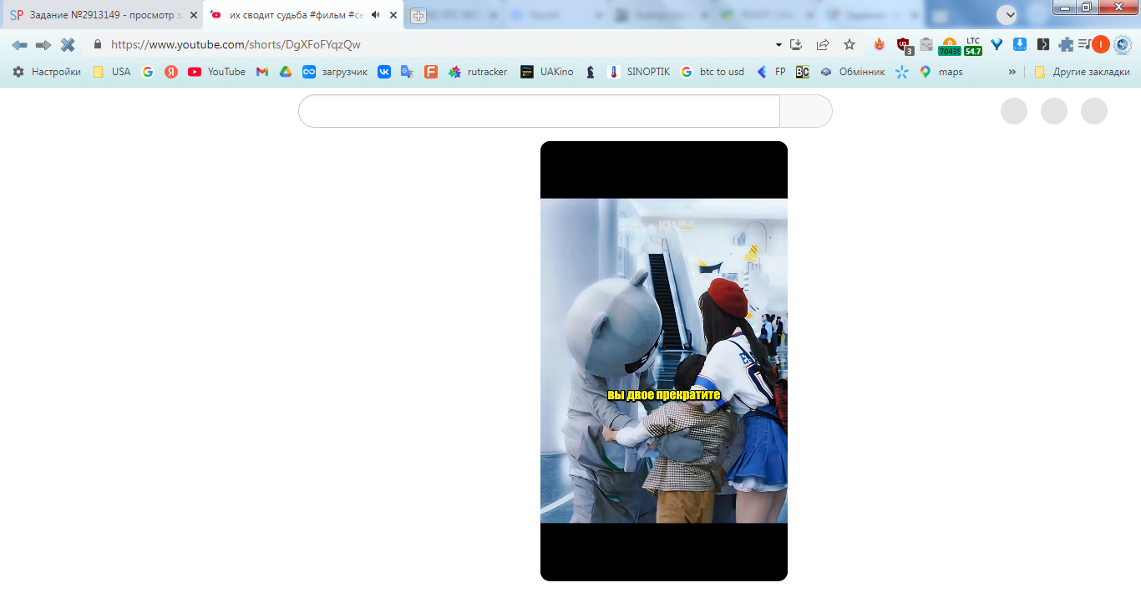Open the LTC price ticker extension
Image resolution: width=1141 pixels, height=608 pixels.
tap(973, 46)
